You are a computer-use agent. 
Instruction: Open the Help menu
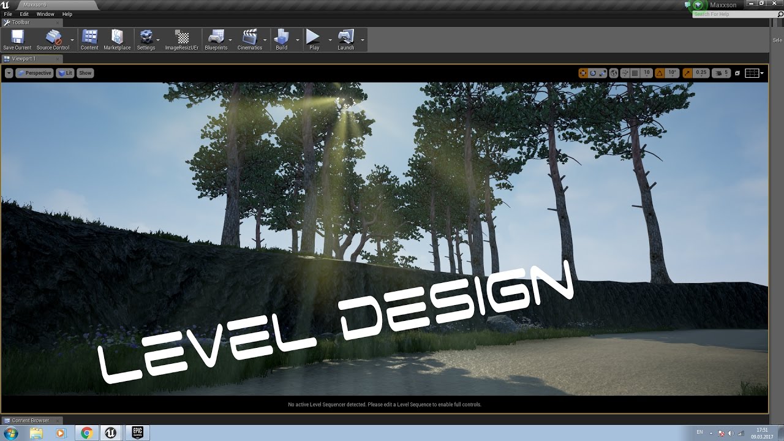tap(67, 14)
